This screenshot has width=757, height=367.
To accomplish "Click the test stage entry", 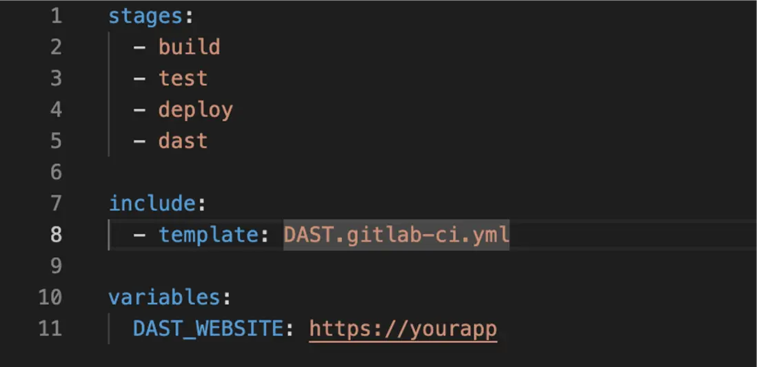I will tap(183, 78).
